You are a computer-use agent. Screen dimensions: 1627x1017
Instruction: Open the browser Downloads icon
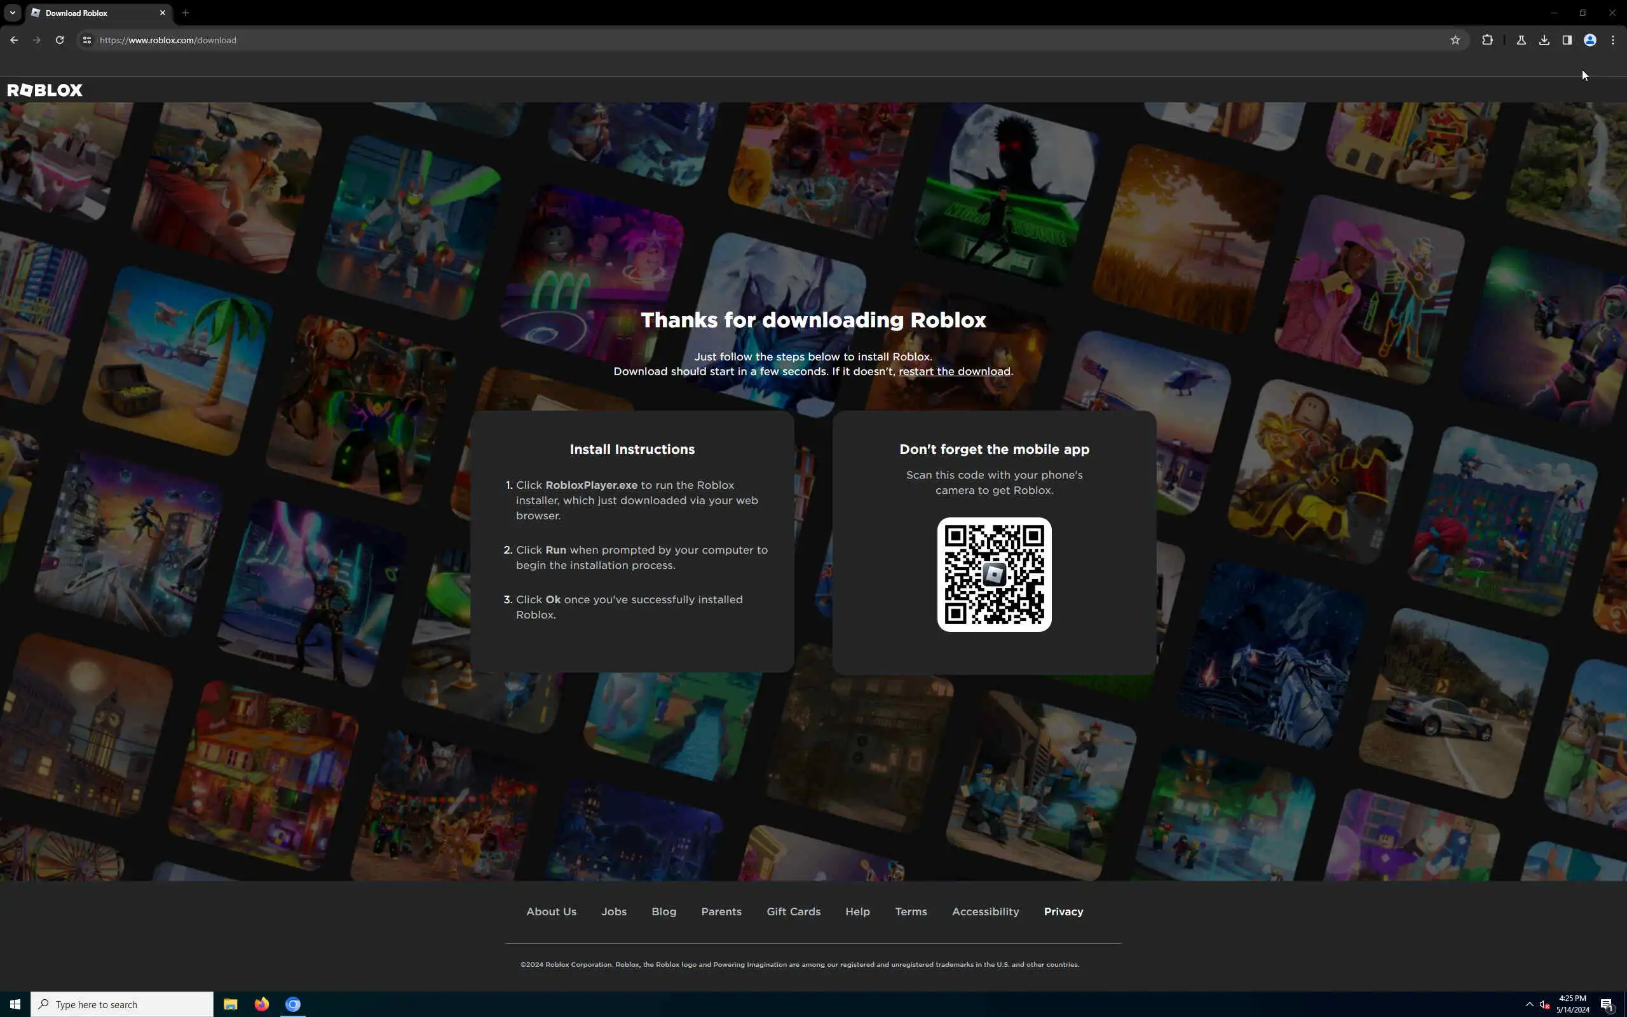pos(1544,40)
